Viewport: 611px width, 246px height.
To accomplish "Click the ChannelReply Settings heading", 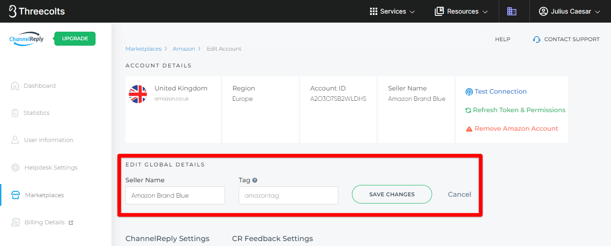I will coord(168,238).
